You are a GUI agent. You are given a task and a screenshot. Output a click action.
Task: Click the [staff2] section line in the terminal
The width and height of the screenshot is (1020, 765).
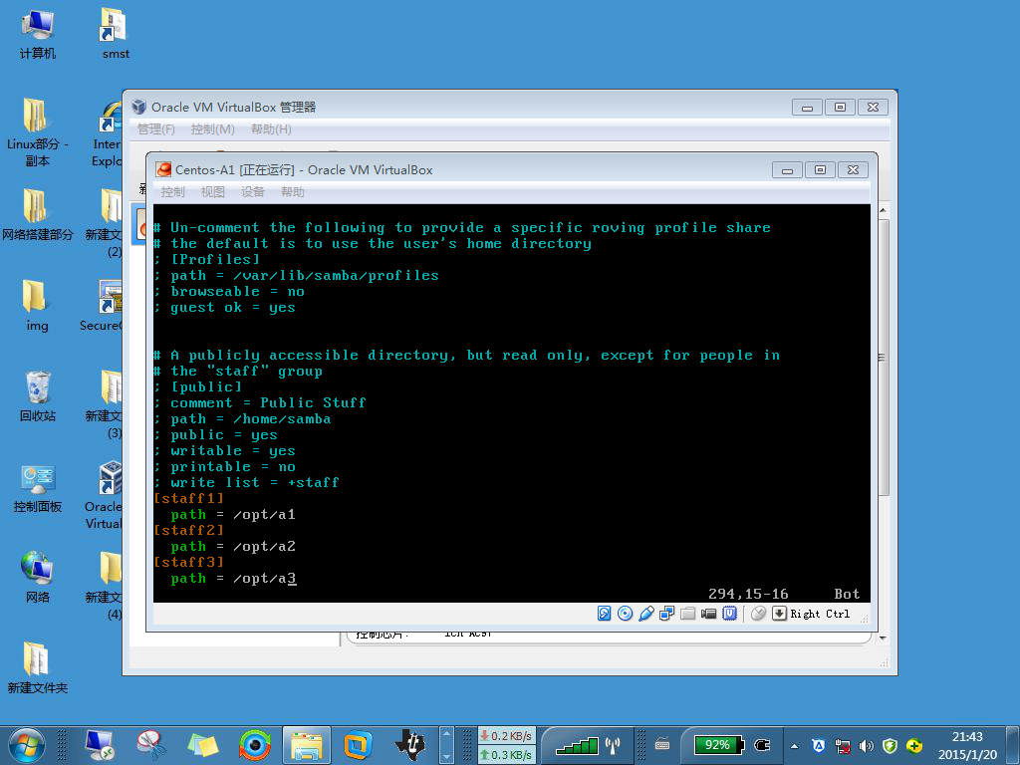[x=188, y=530]
